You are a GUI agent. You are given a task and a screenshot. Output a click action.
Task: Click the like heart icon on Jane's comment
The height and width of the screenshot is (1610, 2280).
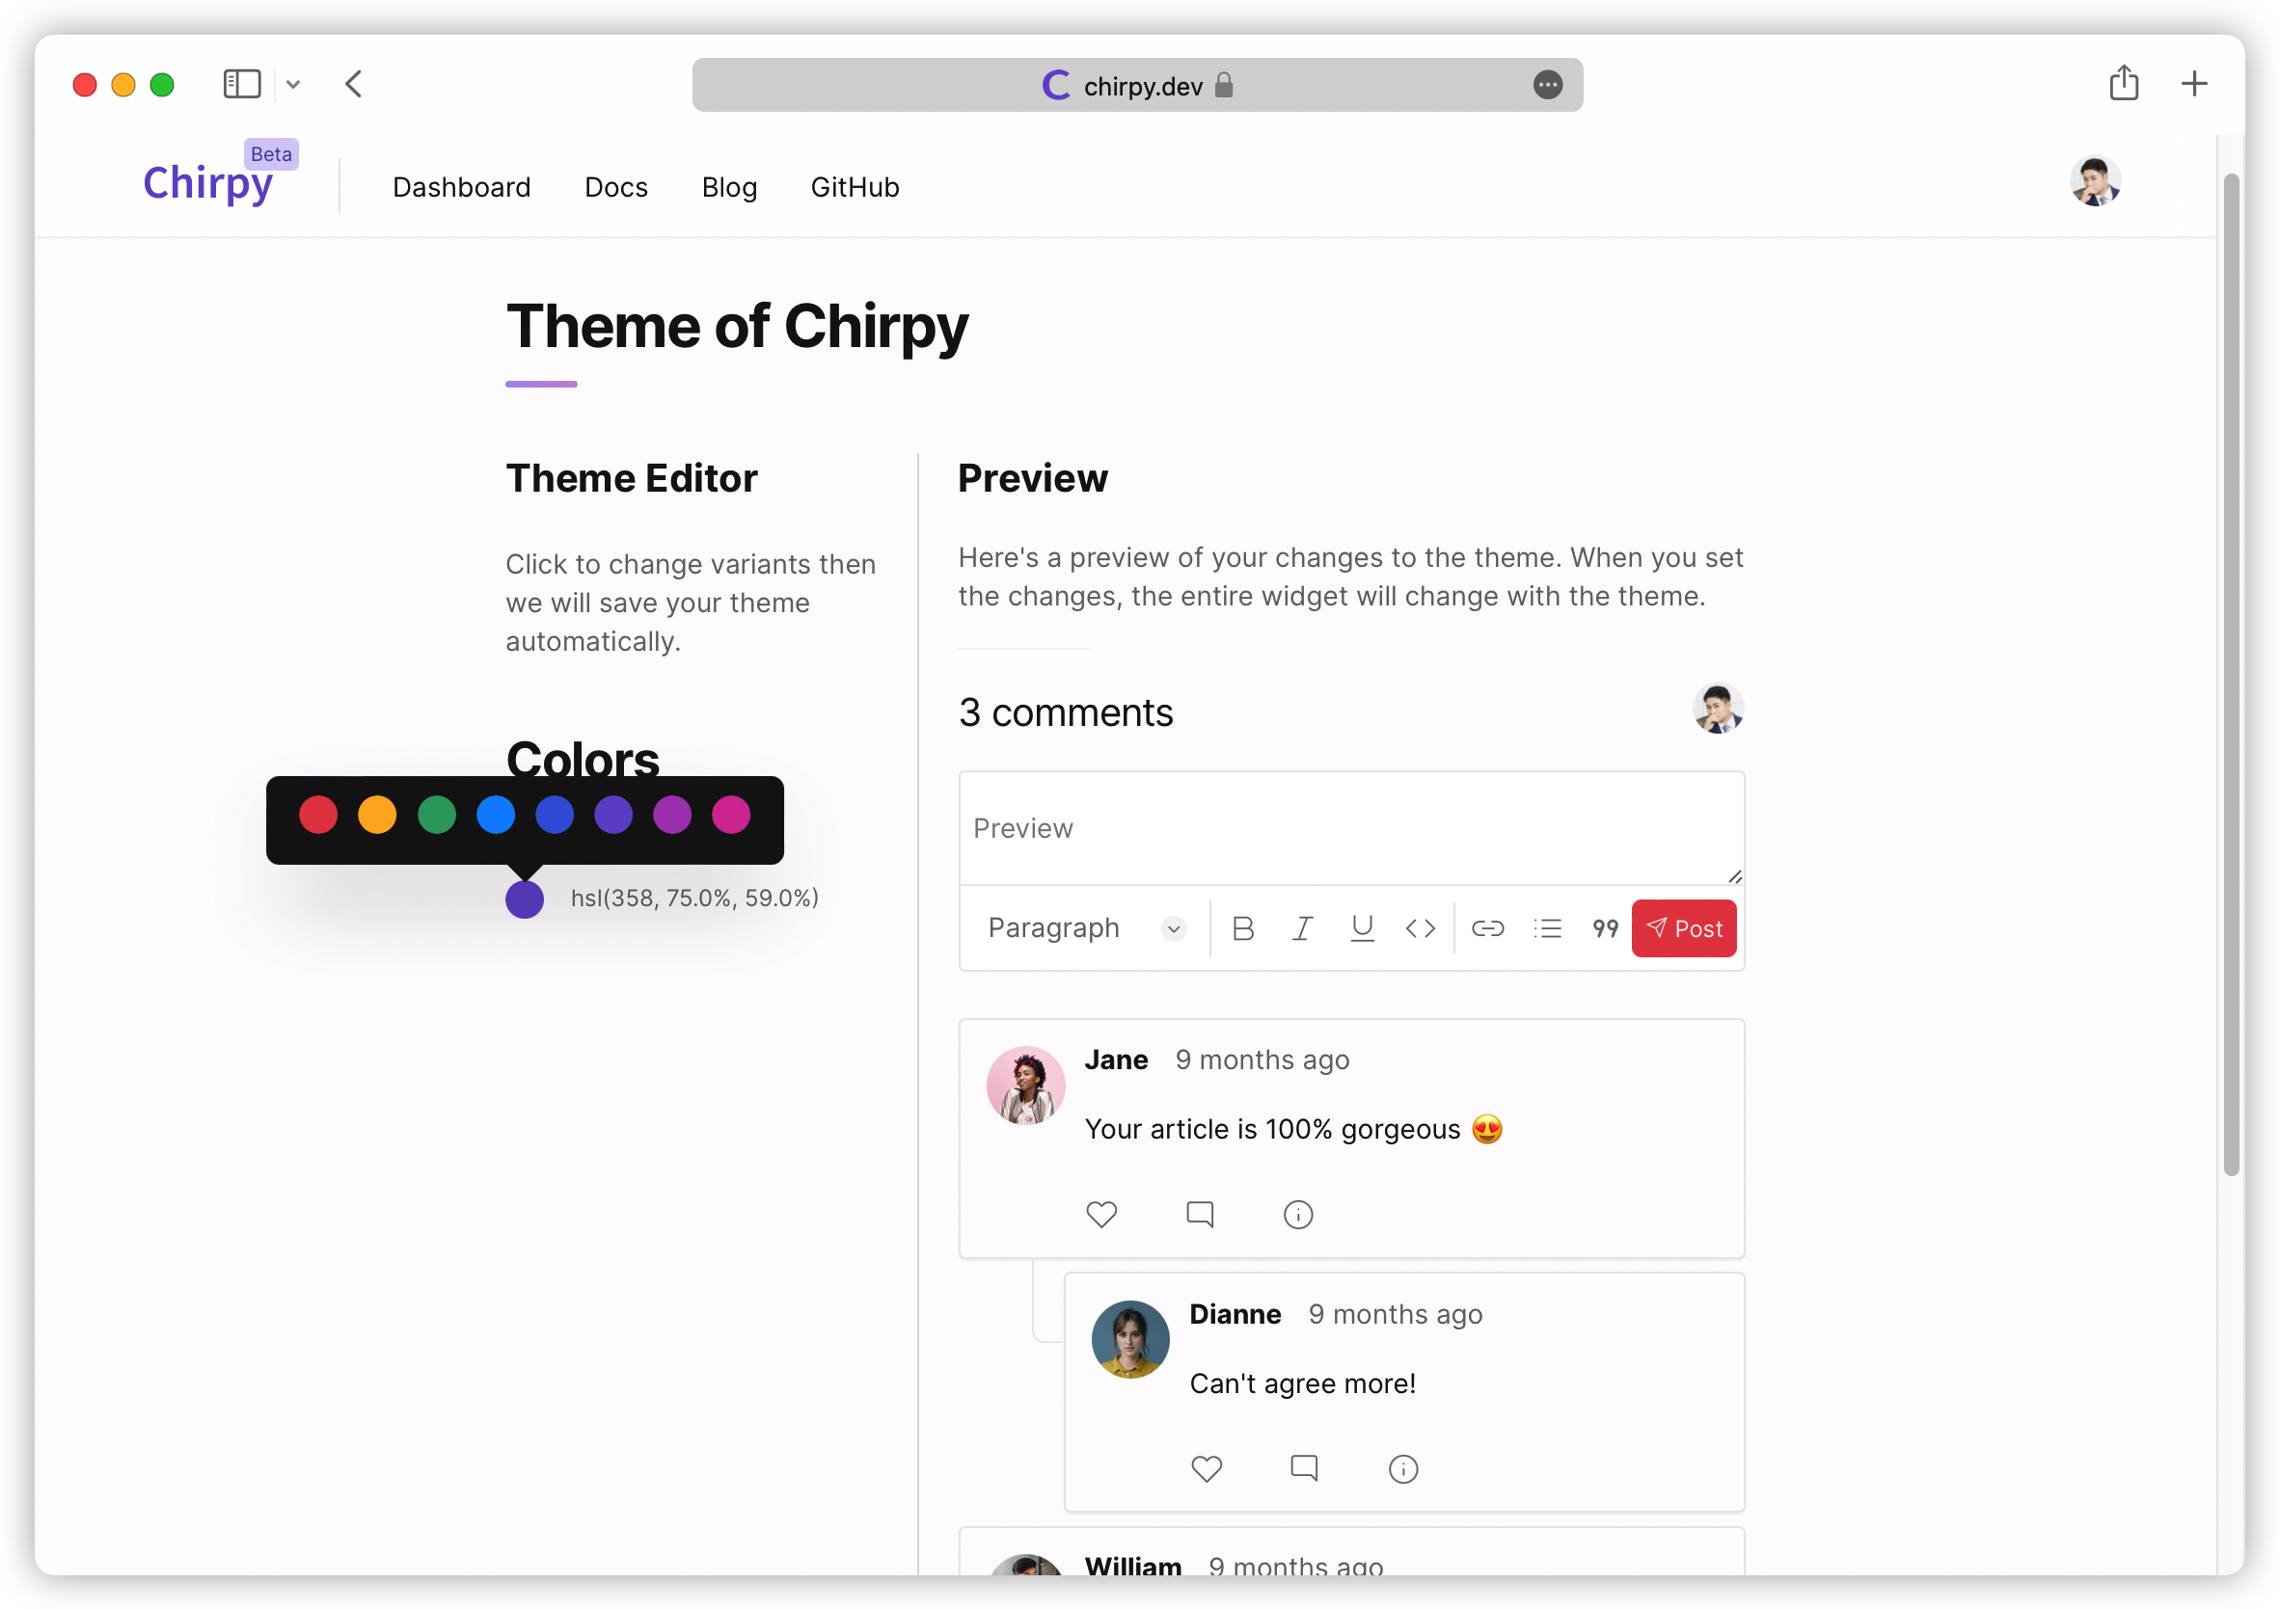pyautogui.click(x=1103, y=1215)
